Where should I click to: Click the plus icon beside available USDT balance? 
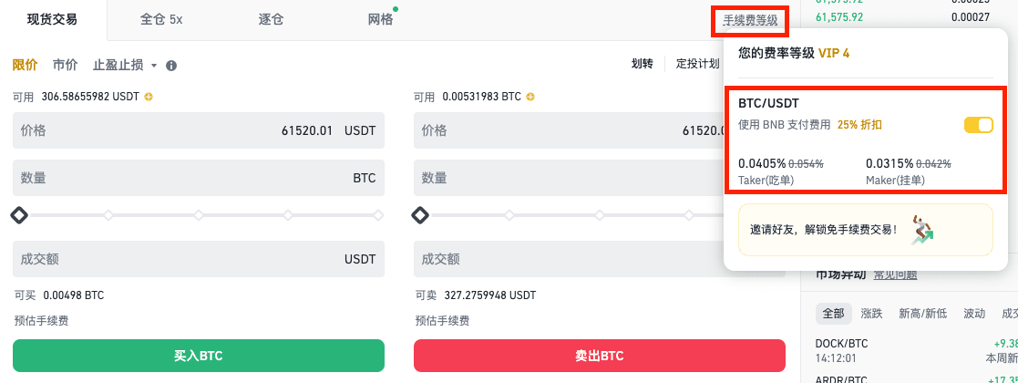pyautogui.click(x=149, y=97)
